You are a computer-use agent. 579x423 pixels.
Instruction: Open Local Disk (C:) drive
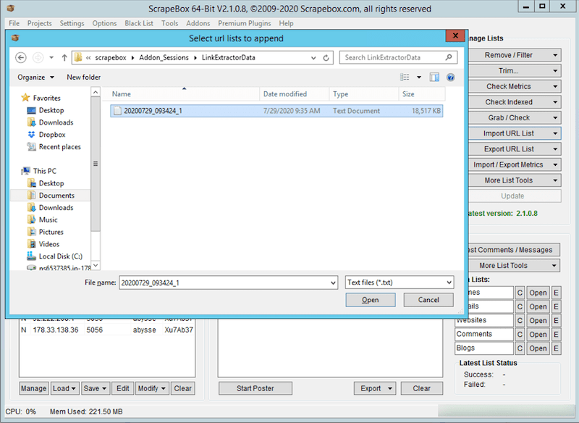tap(61, 256)
